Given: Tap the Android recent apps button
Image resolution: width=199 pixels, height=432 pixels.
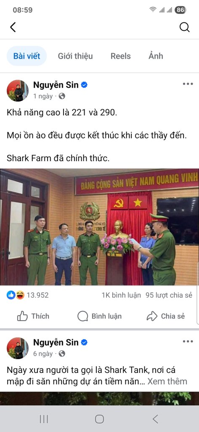Looking at the screenshot, I should coord(44,419).
